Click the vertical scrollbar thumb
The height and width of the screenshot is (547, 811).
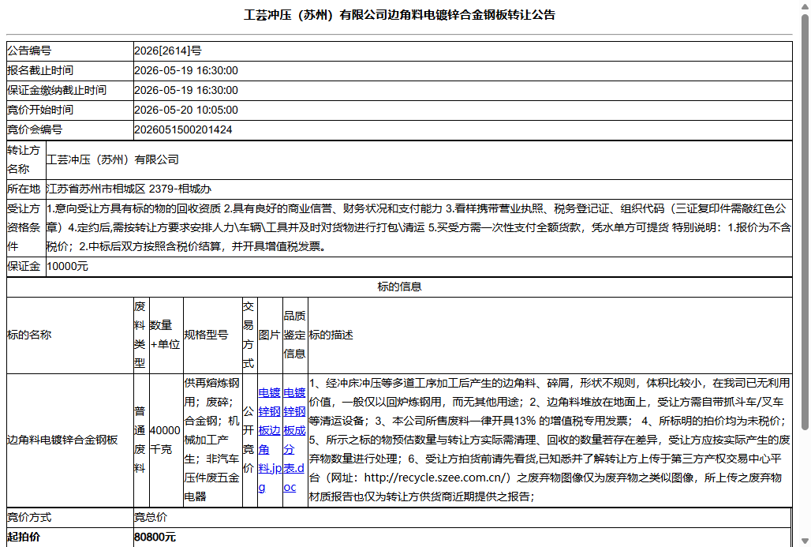pos(805,223)
